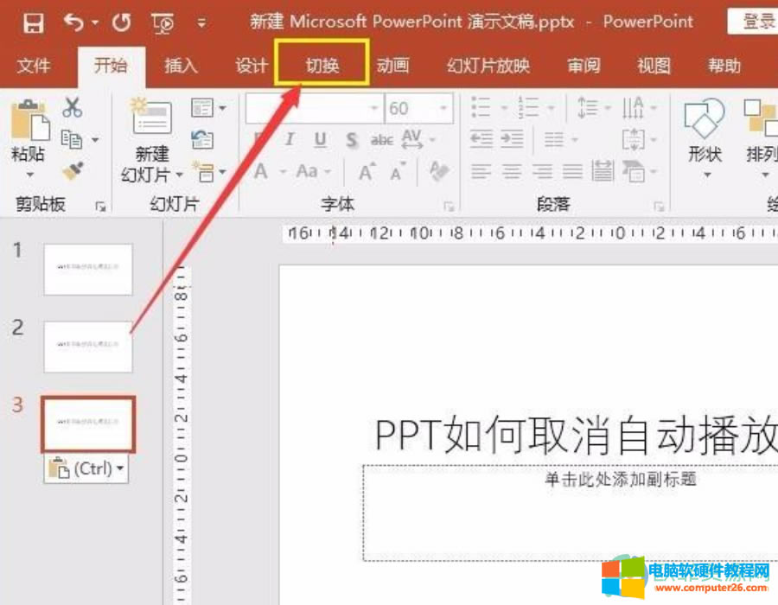Toggle italic formatting
Image resolution: width=778 pixels, height=605 pixels.
pyautogui.click(x=290, y=140)
